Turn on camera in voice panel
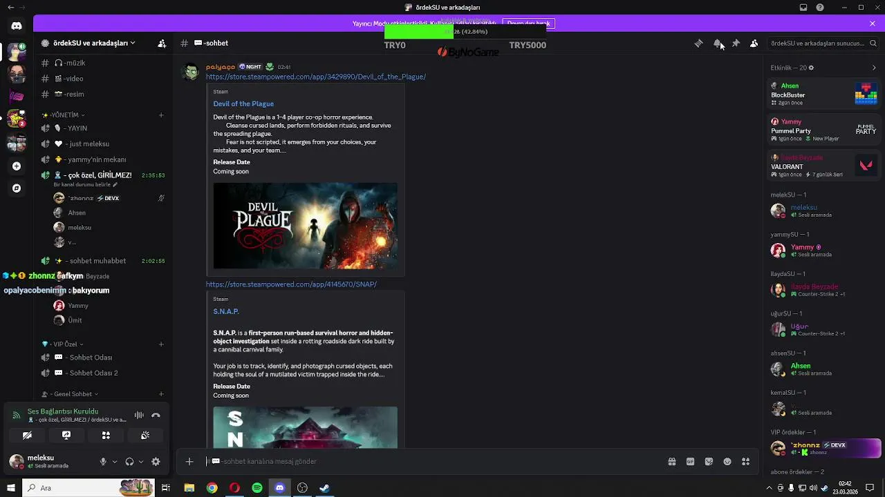This screenshot has width=885, height=497. click(x=27, y=436)
